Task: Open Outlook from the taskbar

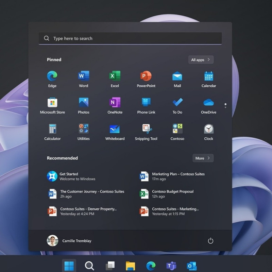Action: click(192, 266)
